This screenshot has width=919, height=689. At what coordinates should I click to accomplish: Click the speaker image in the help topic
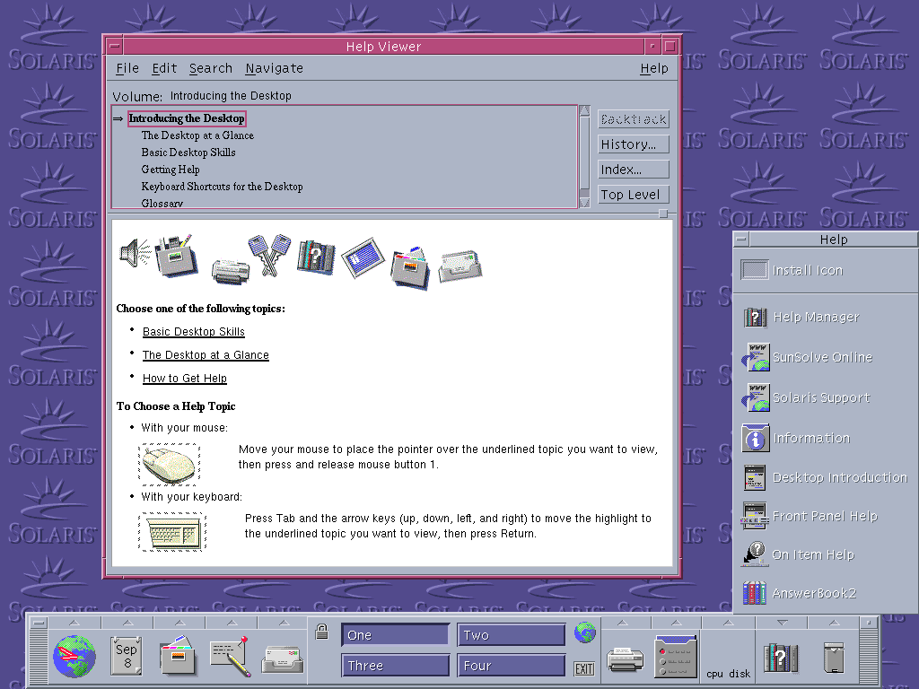[135, 253]
